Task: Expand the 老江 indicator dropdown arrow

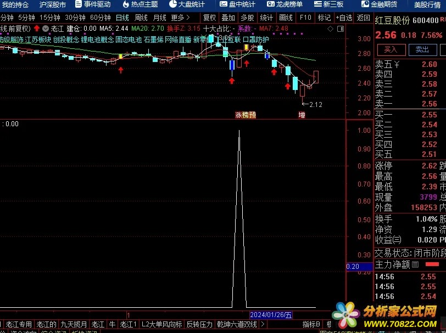Action: pyautogui.click(x=46, y=29)
